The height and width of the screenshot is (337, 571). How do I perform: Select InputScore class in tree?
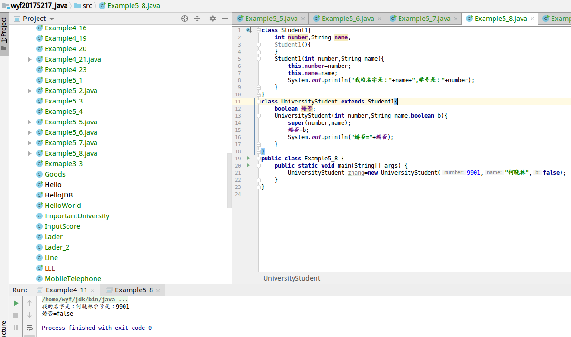[62, 226]
